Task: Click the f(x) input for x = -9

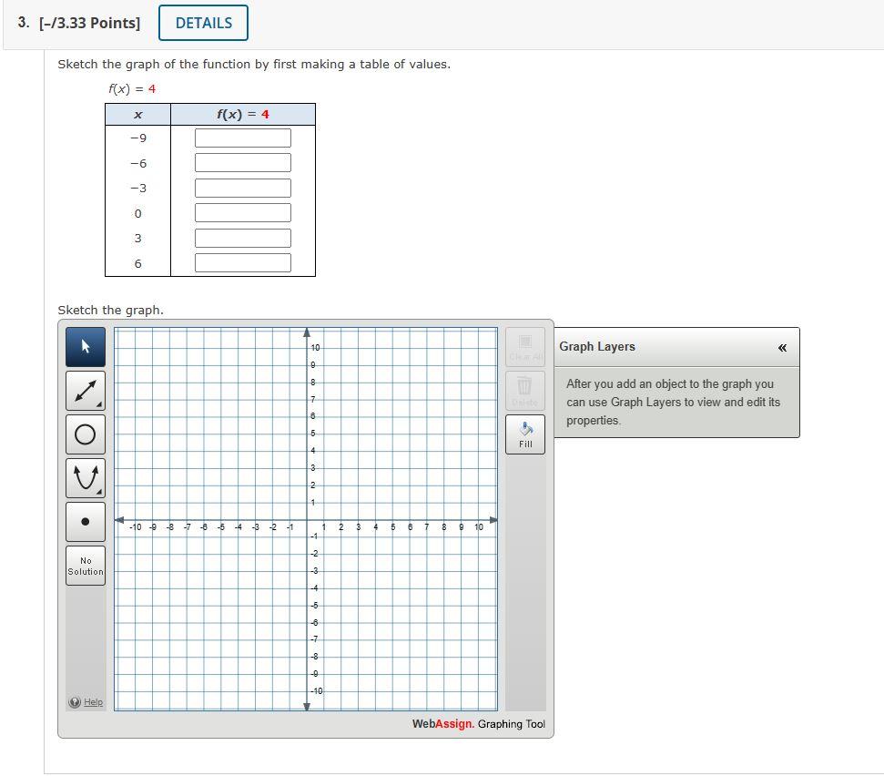Action: (x=242, y=138)
